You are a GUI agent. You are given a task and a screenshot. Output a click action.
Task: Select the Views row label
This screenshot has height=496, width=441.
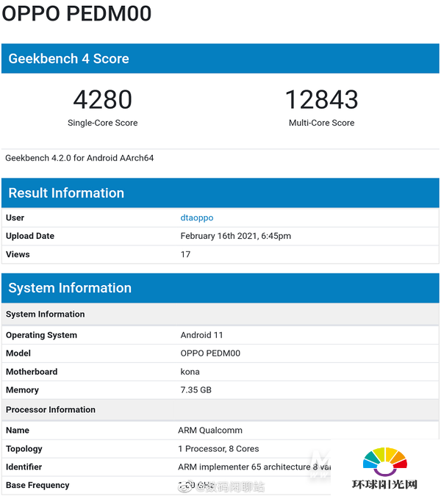point(18,254)
